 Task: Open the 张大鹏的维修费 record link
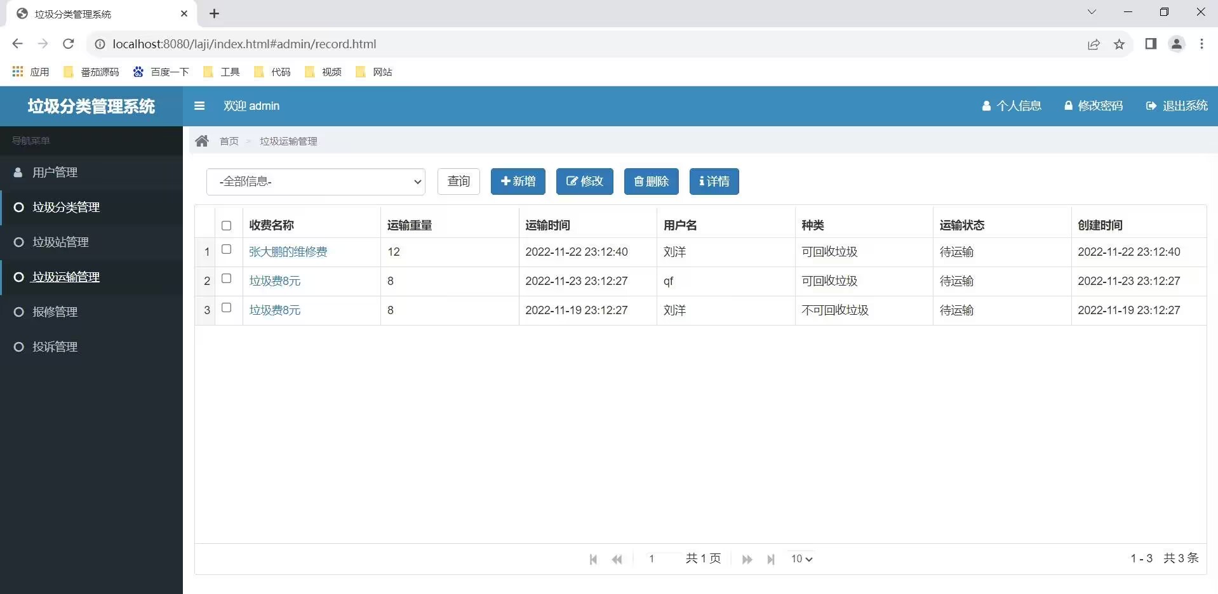[x=288, y=252]
